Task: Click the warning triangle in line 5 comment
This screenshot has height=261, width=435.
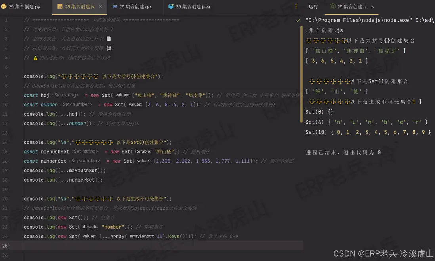Action: (35, 58)
